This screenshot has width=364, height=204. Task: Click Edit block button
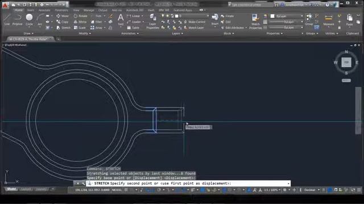[x=226, y=22]
